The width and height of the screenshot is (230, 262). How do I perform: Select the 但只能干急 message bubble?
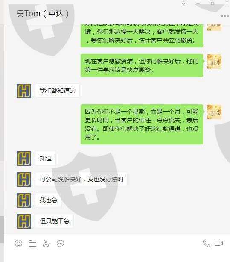pyautogui.click(x=54, y=221)
